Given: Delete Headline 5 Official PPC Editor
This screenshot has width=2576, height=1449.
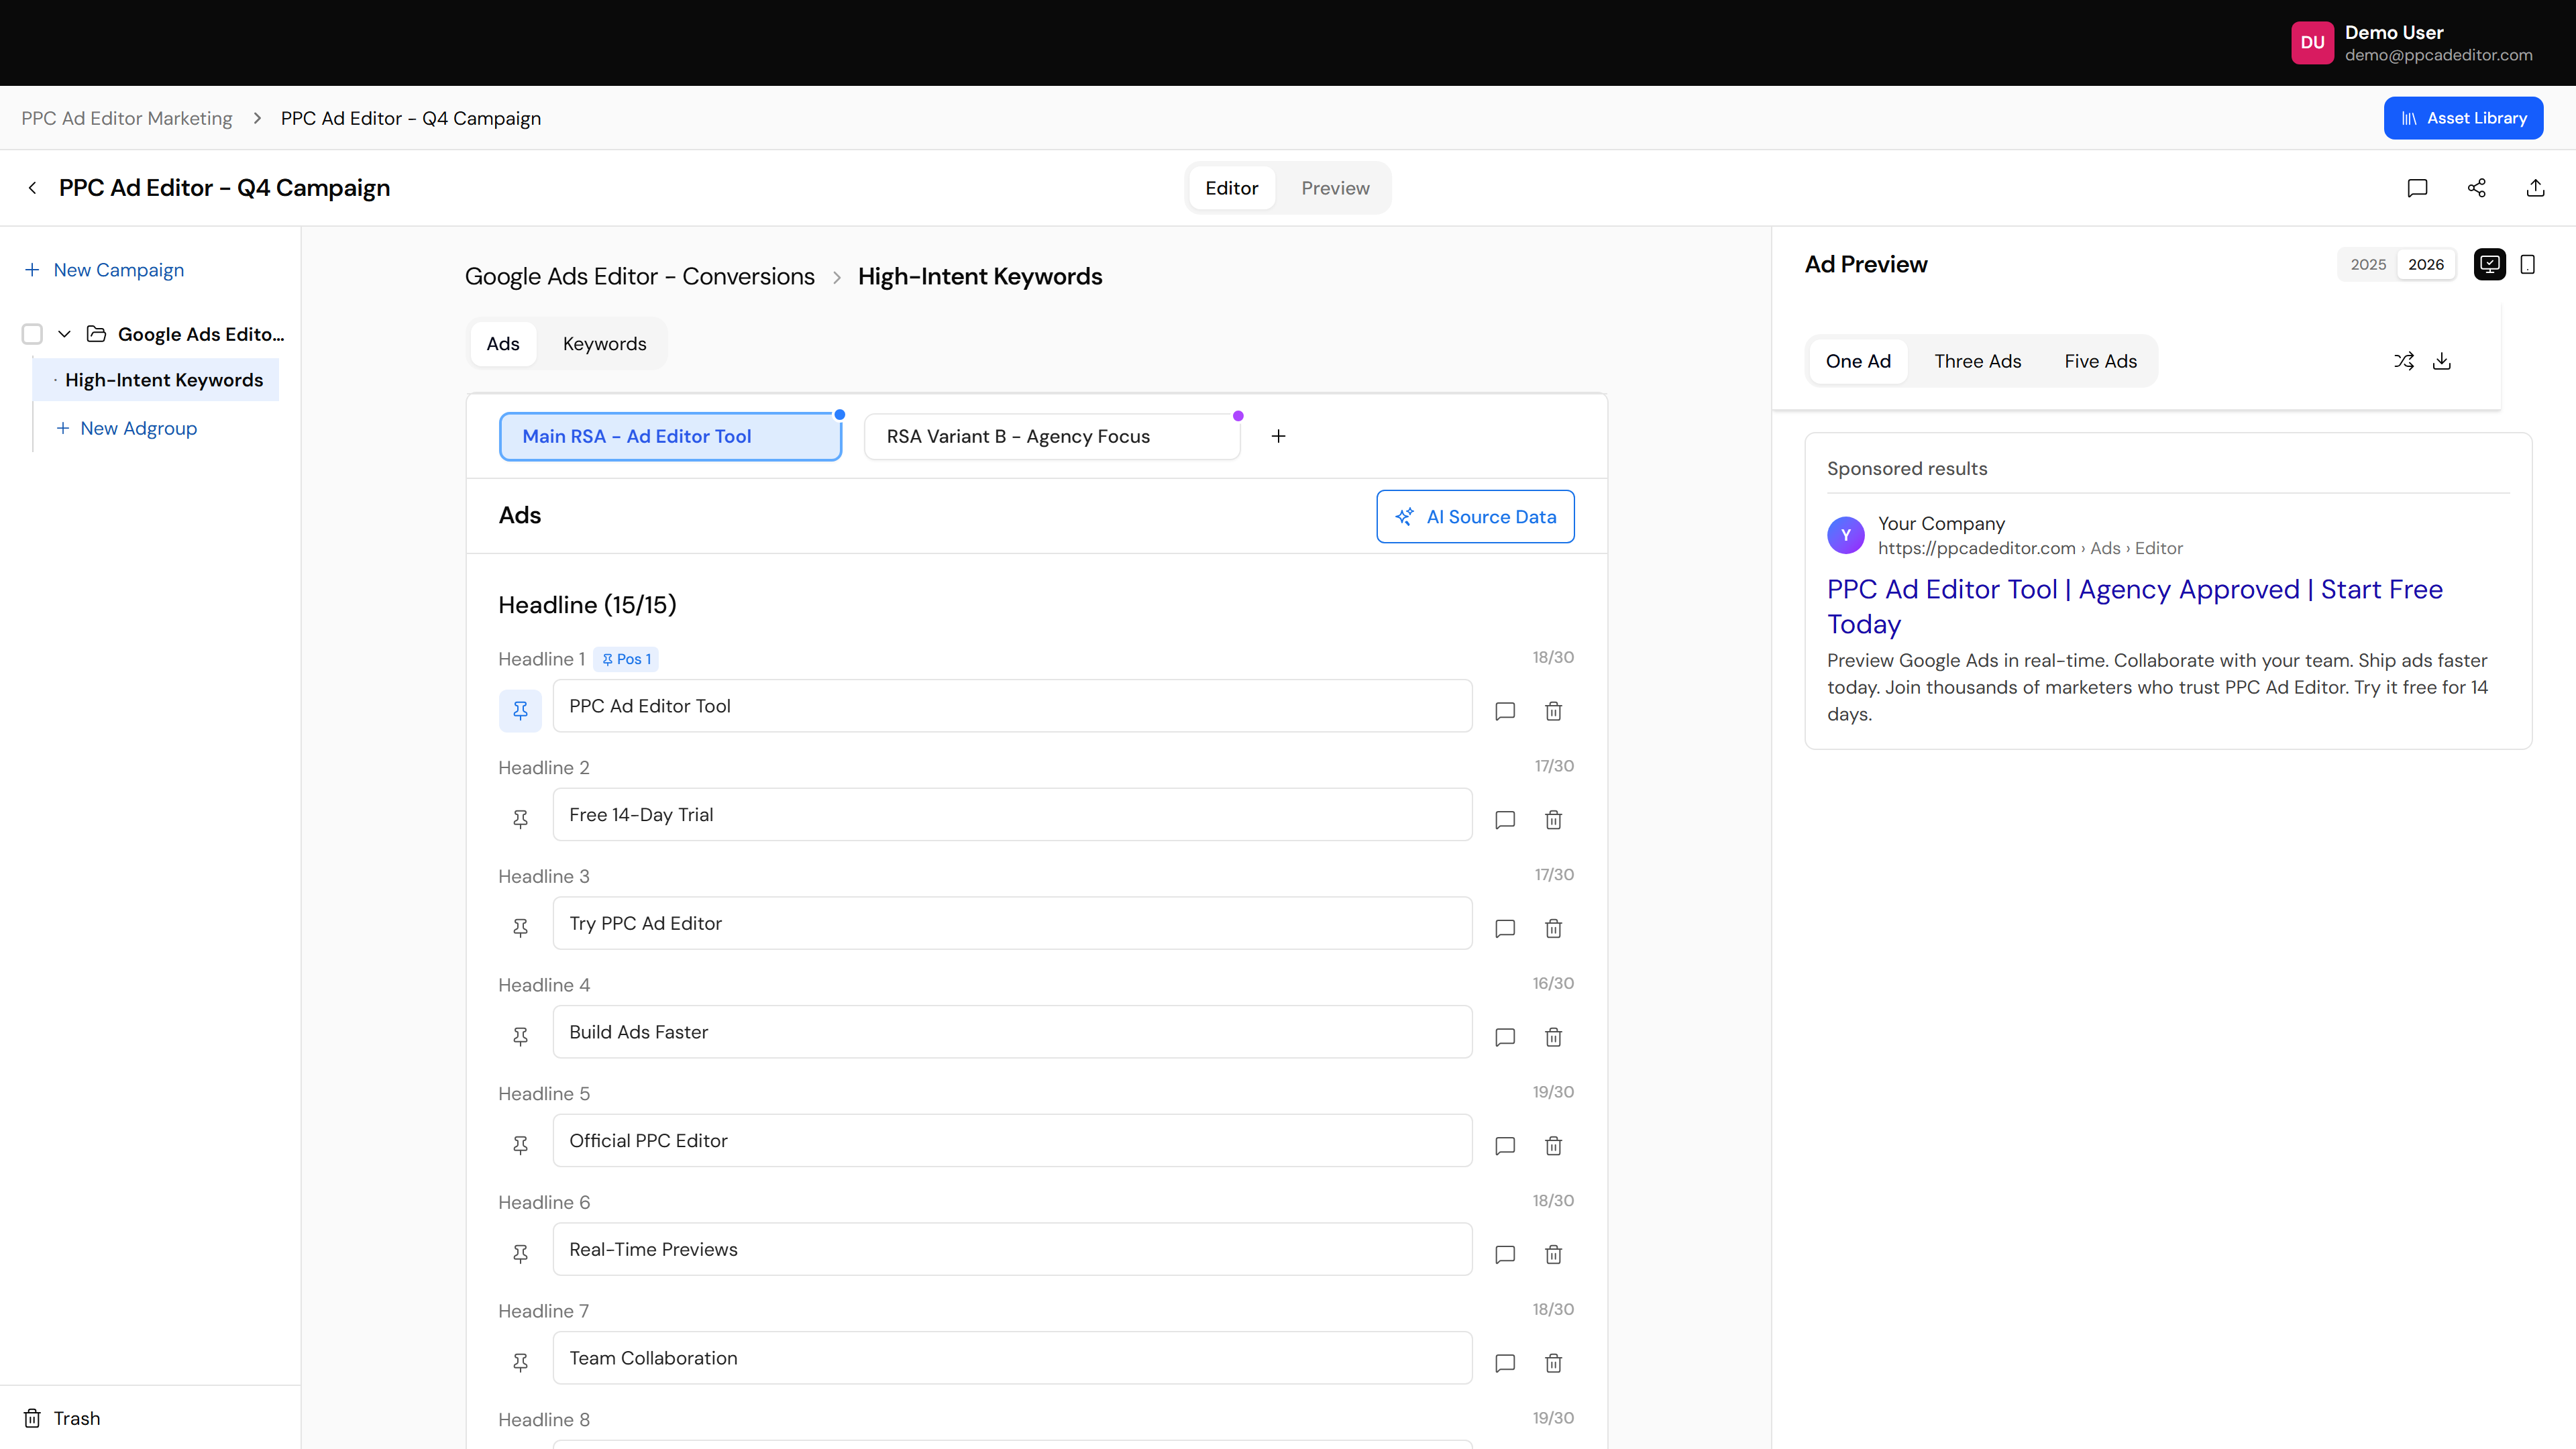Looking at the screenshot, I should [1553, 1146].
